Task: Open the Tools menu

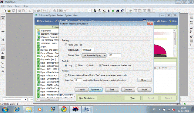Action: pos(18,6)
